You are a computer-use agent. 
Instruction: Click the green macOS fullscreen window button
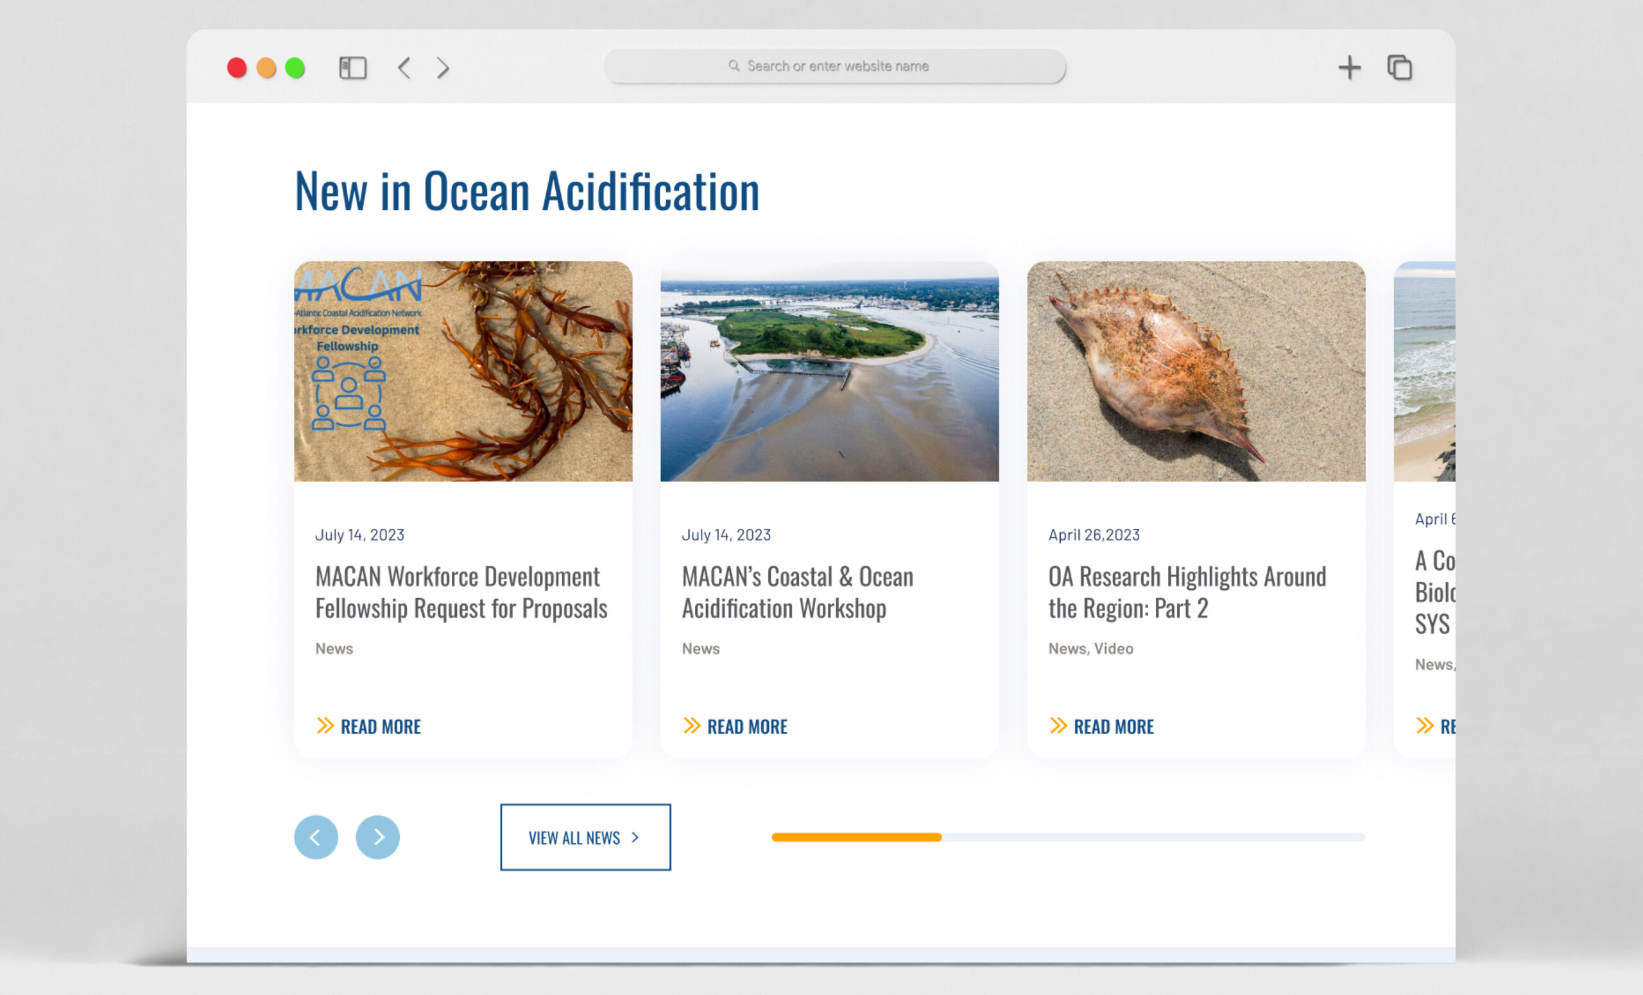click(x=295, y=67)
